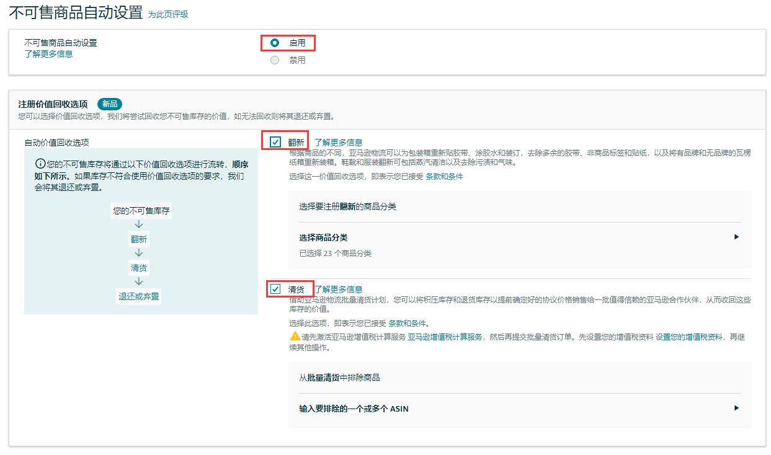Select the 禁用 radio button

tap(275, 60)
